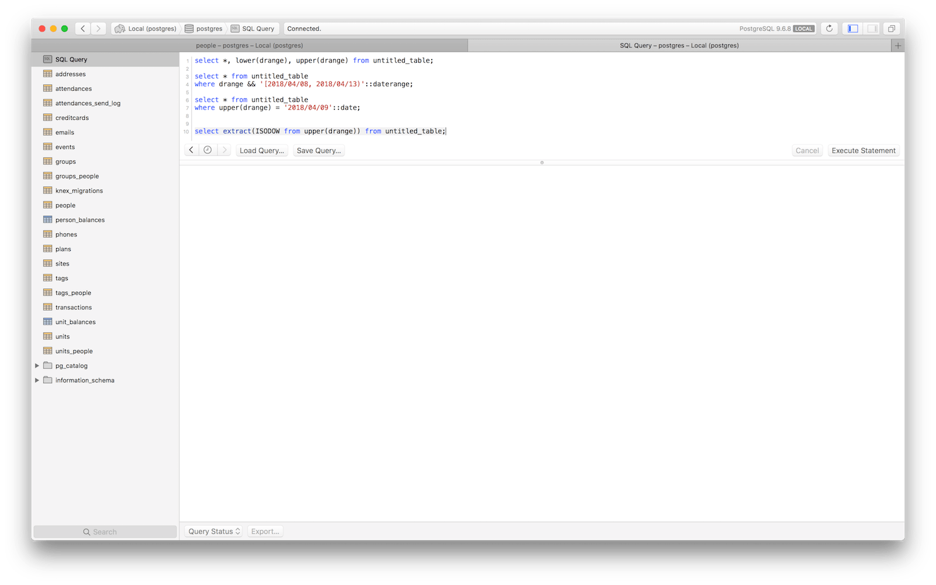Navigate back in toolbar
The width and height of the screenshot is (936, 585).
click(83, 28)
